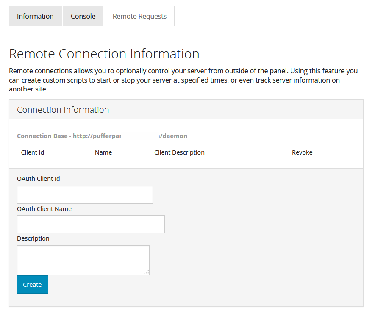This screenshot has width=372, height=316.
Task: Click the remote connections intro paragraph
Action: click(183, 80)
